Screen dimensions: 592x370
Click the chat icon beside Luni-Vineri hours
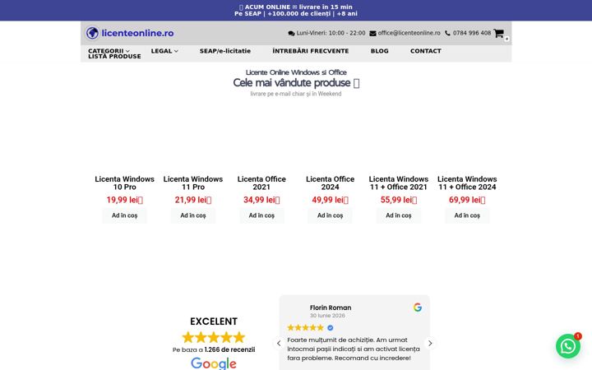(x=291, y=33)
